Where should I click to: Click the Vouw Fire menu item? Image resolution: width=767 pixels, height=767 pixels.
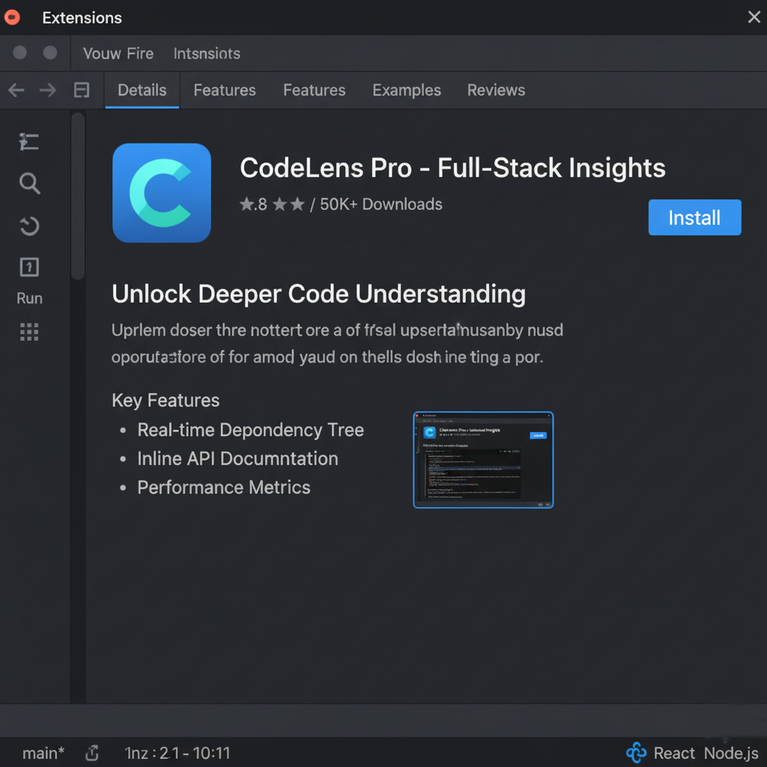[x=118, y=53]
